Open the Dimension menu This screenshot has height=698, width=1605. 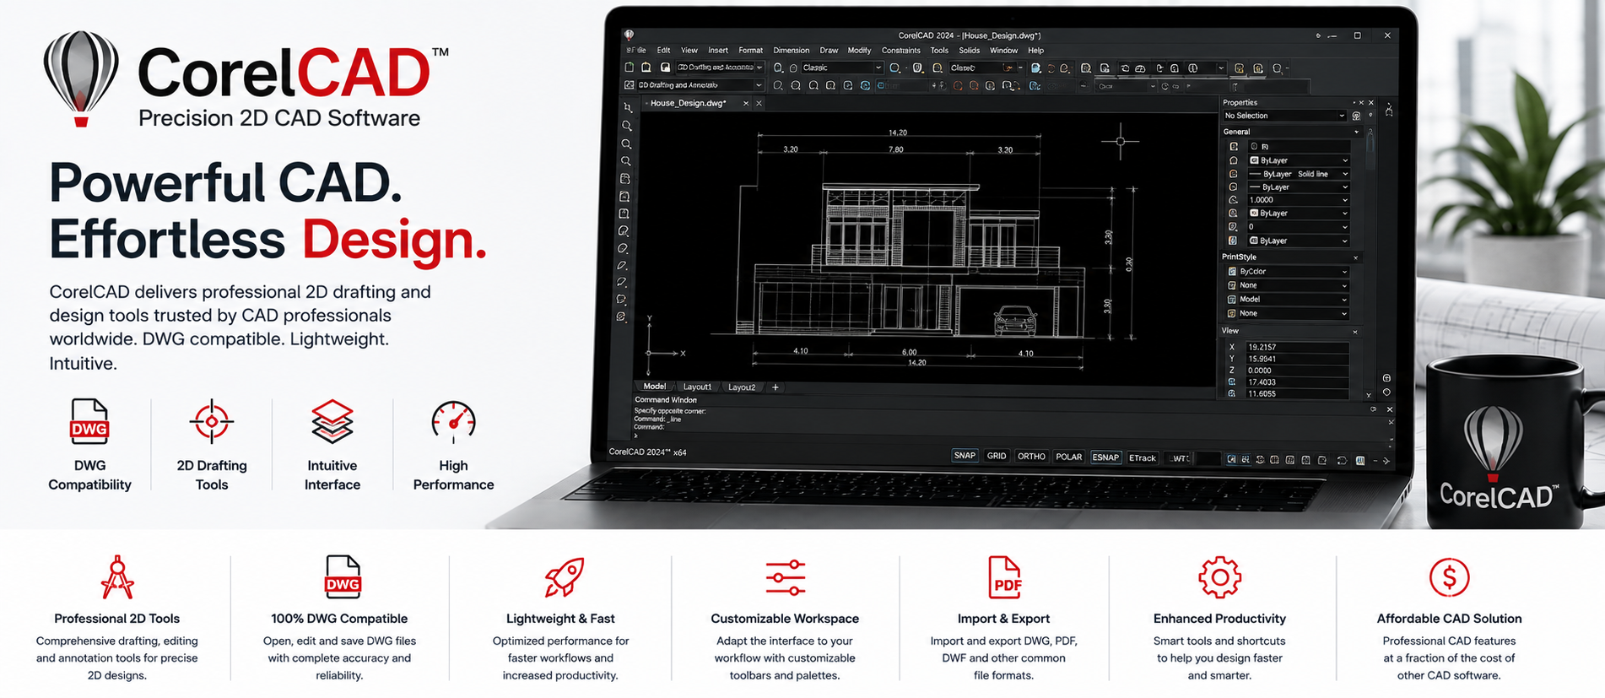click(792, 51)
